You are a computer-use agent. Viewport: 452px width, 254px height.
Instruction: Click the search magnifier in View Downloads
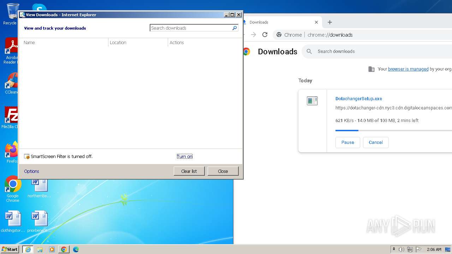coord(234,28)
